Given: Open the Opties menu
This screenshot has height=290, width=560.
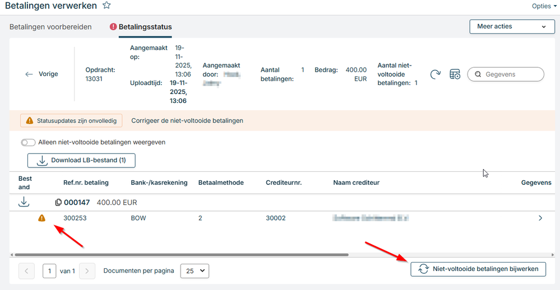Looking at the screenshot, I should click(x=544, y=6).
